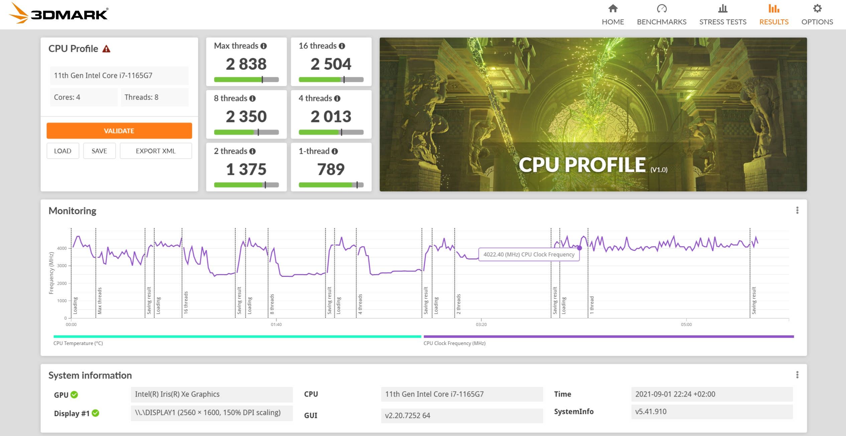The image size is (846, 436).
Task: Click the 4 threads score 2 013
Action: 331,116
